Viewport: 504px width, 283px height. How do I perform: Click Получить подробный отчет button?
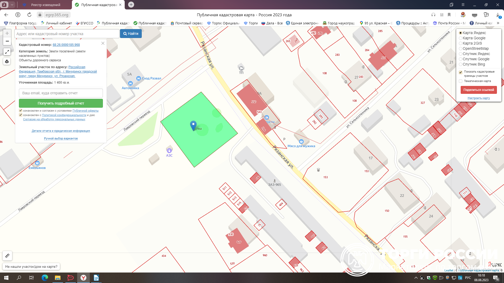coord(61,103)
